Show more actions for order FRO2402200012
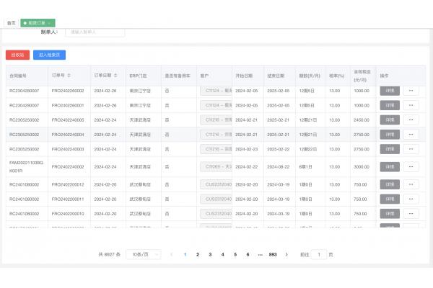The image size is (433, 288). pyautogui.click(x=411, y=184)
